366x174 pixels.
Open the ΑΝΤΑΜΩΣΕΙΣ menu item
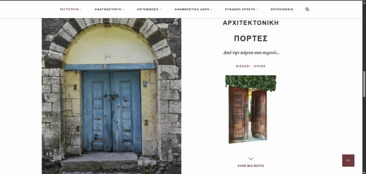tap(148, 9)
